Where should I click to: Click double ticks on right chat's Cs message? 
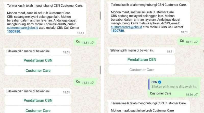pos(196,42)
